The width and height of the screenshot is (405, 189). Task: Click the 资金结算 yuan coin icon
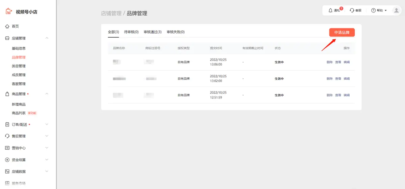click(7, 160)
